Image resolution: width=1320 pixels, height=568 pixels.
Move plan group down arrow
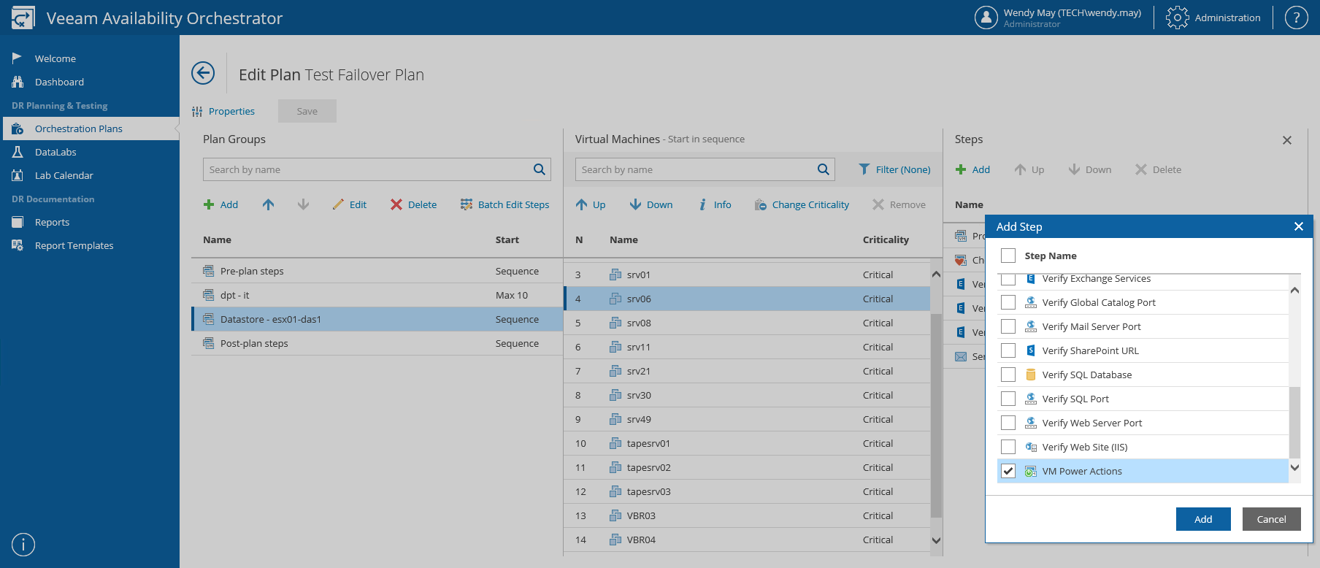coord(303,204)
